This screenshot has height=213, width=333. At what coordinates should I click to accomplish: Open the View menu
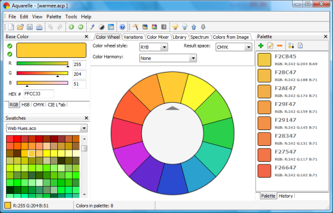pyautogui.click(x=37, y=16)
